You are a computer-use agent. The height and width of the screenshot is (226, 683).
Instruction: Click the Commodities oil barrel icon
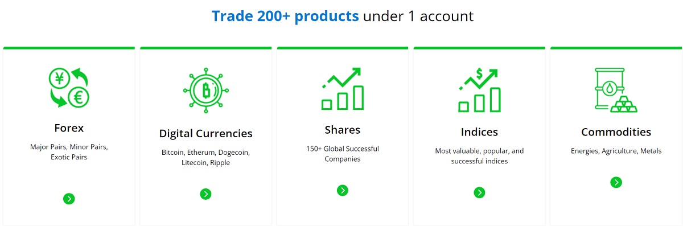tap(616, 90)
